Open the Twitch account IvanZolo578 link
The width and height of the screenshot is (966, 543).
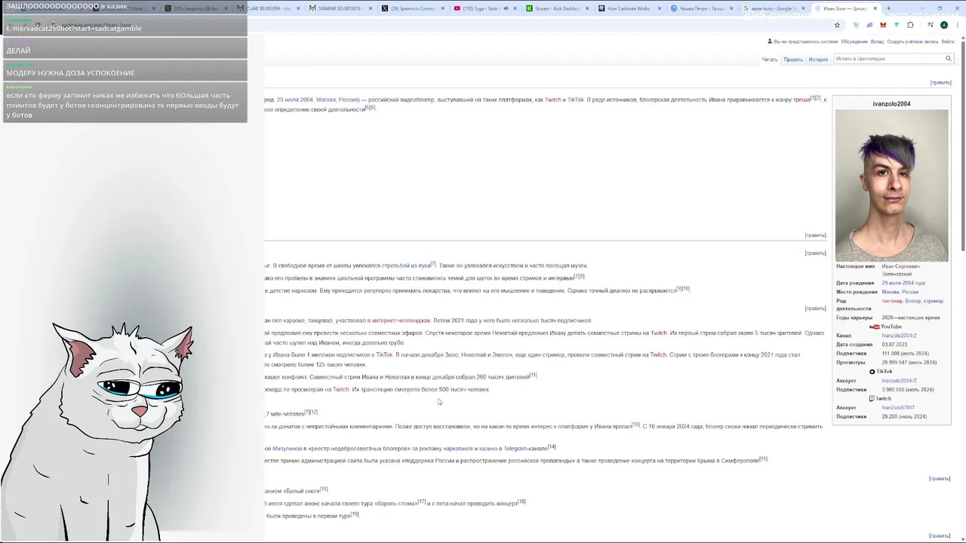[x=898, y=407]
